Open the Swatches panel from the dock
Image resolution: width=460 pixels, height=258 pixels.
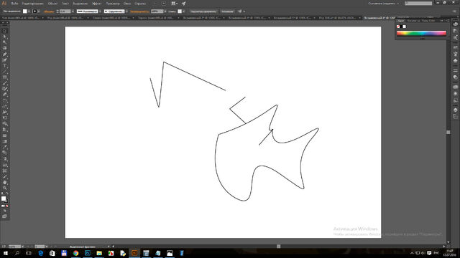(x=455, y=47)
